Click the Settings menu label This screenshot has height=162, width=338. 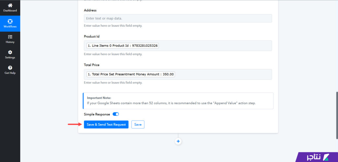pos(10,58)
